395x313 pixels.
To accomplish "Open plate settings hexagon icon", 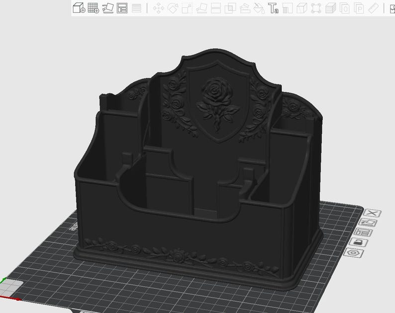I will point(353,252).
